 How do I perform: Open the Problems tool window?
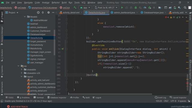pyautogui.click(x=23, y=97)
